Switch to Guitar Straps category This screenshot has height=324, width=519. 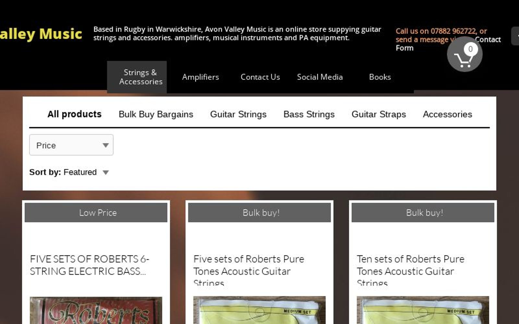[x=379, y=114]
